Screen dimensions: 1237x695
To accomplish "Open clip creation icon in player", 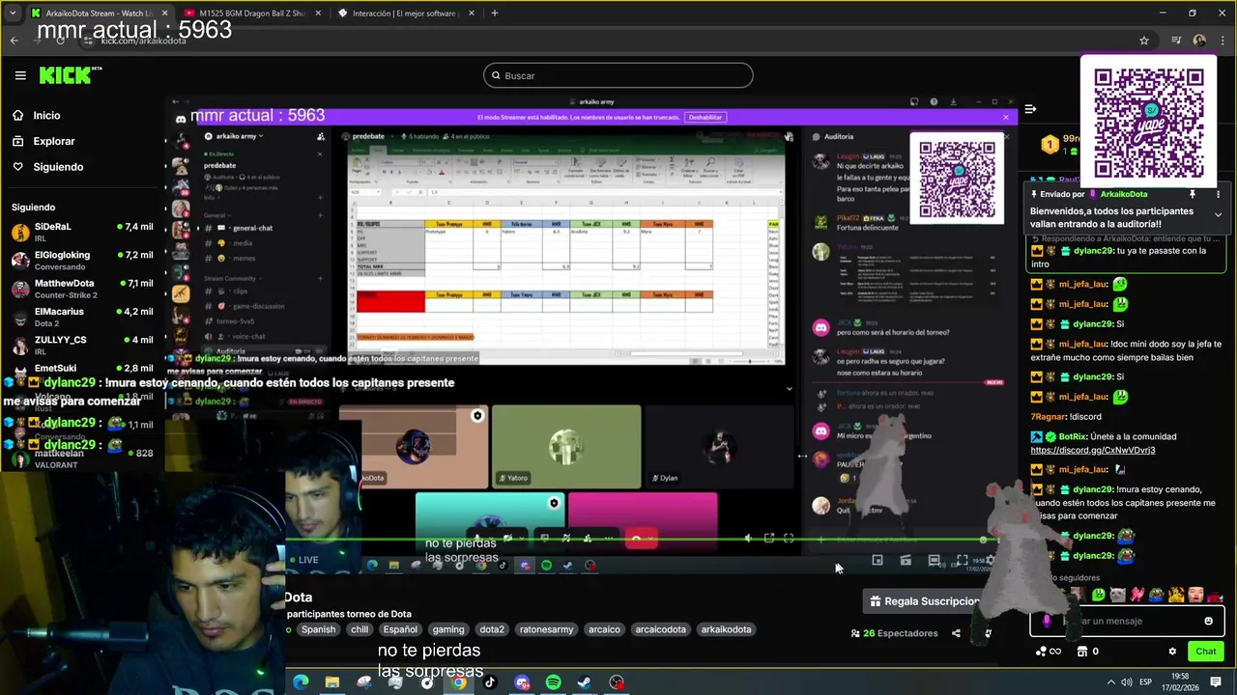I will pos(906,560).
